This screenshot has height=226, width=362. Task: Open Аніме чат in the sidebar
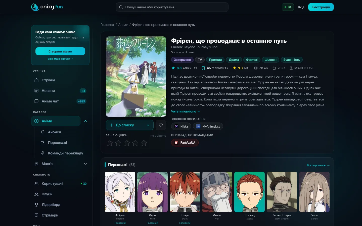point(60,101)
